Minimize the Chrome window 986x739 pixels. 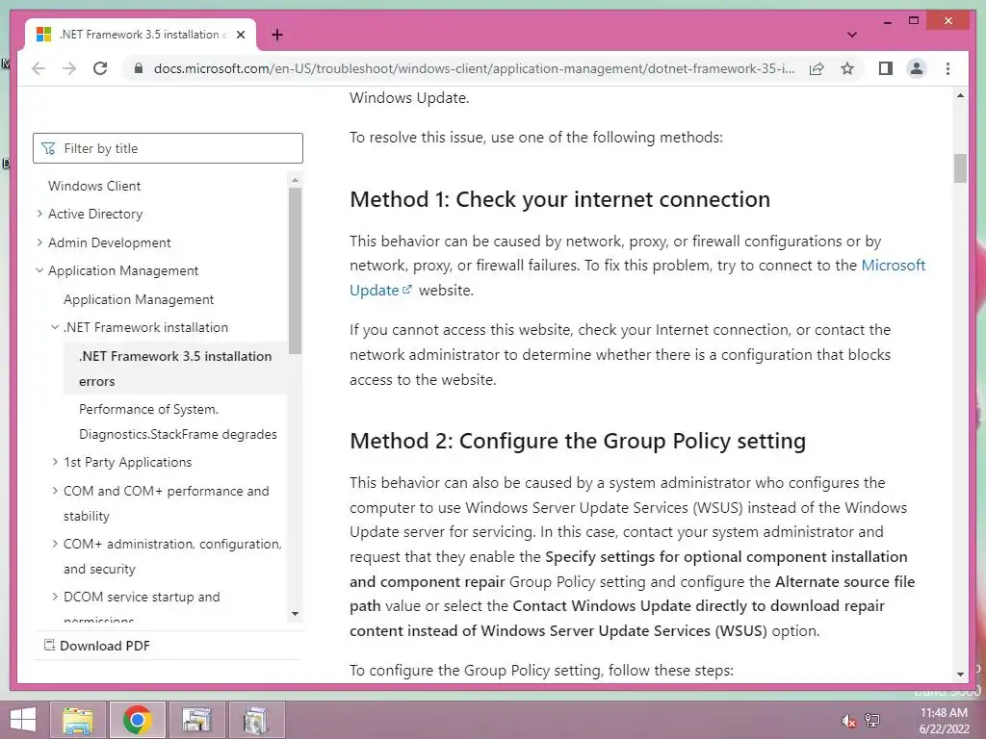pos(887,21)
